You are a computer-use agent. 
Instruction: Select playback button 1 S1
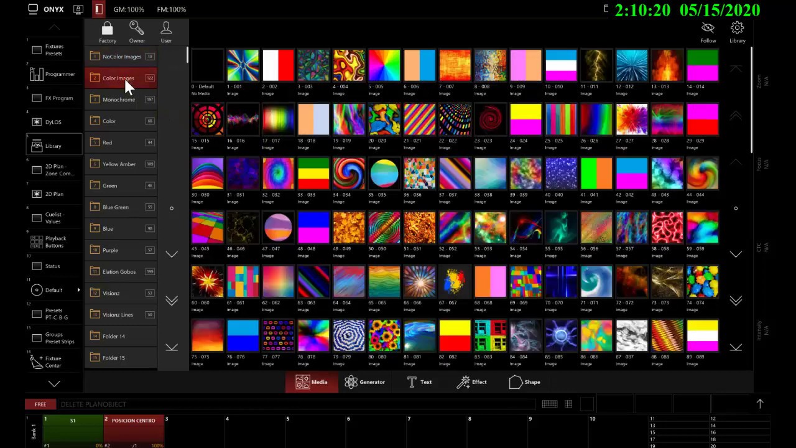[x=73, y=431]
